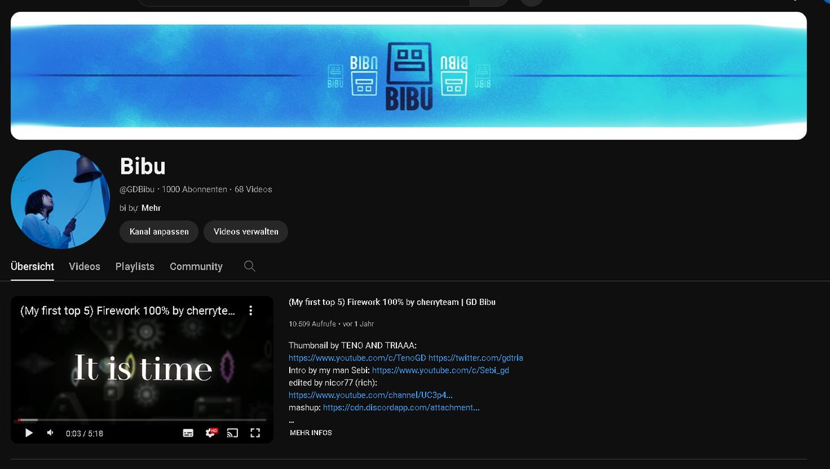The image size is (830, 469).
Task: Enter fullscreen mode on the player
Action: (x=255, y=432)
